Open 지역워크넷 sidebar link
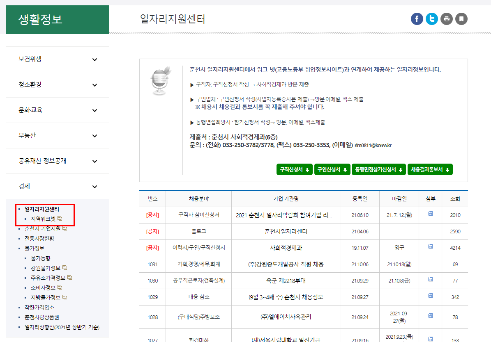Image resolution: width=491 pixels, height=342 pixels. tap(43, 219)
